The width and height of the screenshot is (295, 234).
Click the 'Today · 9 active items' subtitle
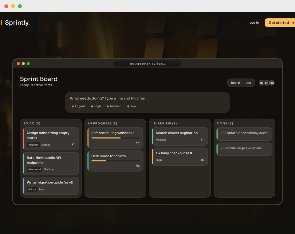[36, 85]
